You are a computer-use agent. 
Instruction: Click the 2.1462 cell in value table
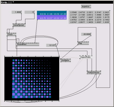coord(106,20)
